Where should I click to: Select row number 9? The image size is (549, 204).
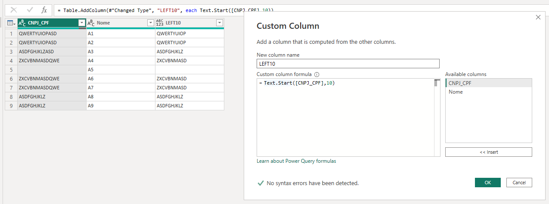coord(11,106)
